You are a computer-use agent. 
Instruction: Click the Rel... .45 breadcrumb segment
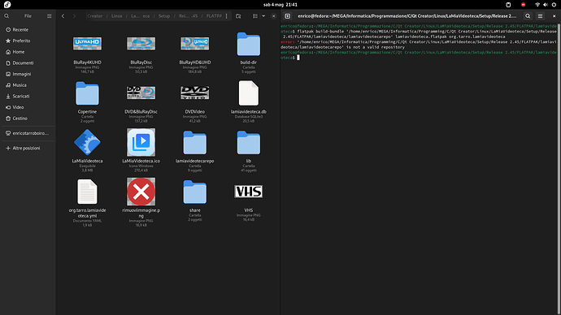tap(188, 16)
